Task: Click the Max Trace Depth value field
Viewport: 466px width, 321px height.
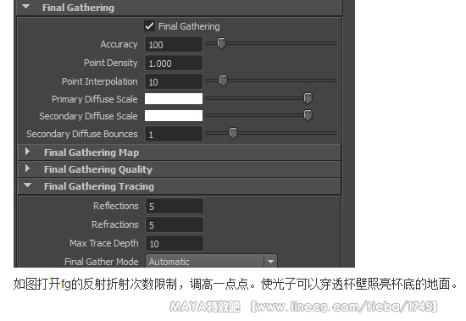Action: point(175,243)
